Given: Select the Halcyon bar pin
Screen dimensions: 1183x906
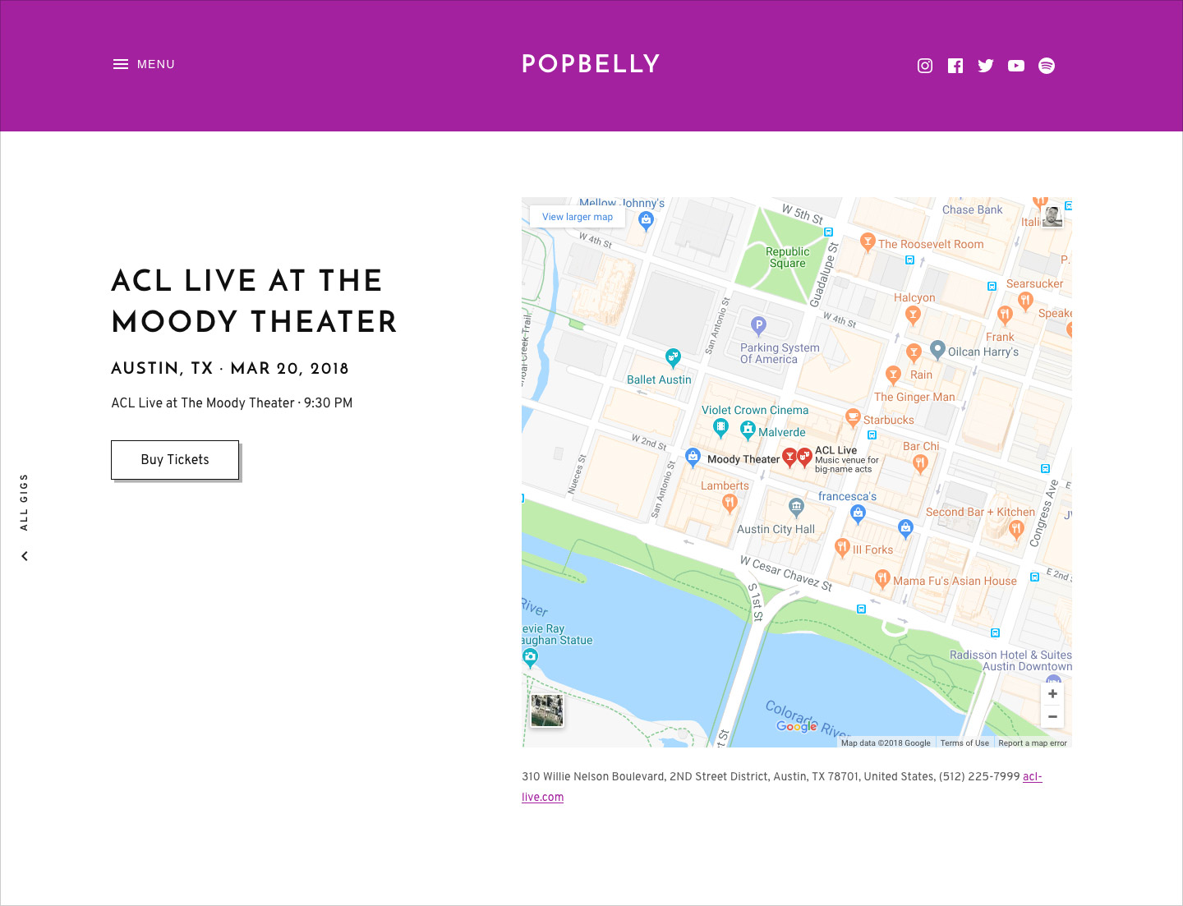Looking at the screenshot, I should click(x=912, y=315).
